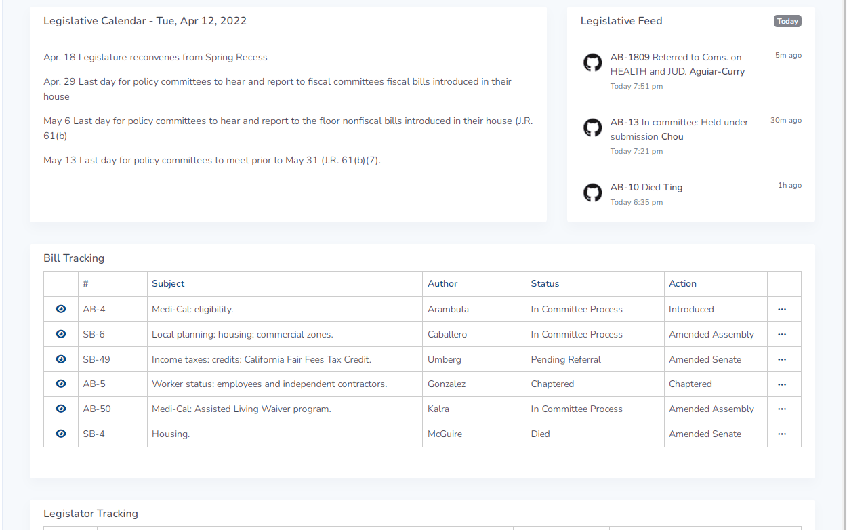Screen dimensions: 847x530
Task: Open the AB-1809 bill link in feed
Action: 629,57
